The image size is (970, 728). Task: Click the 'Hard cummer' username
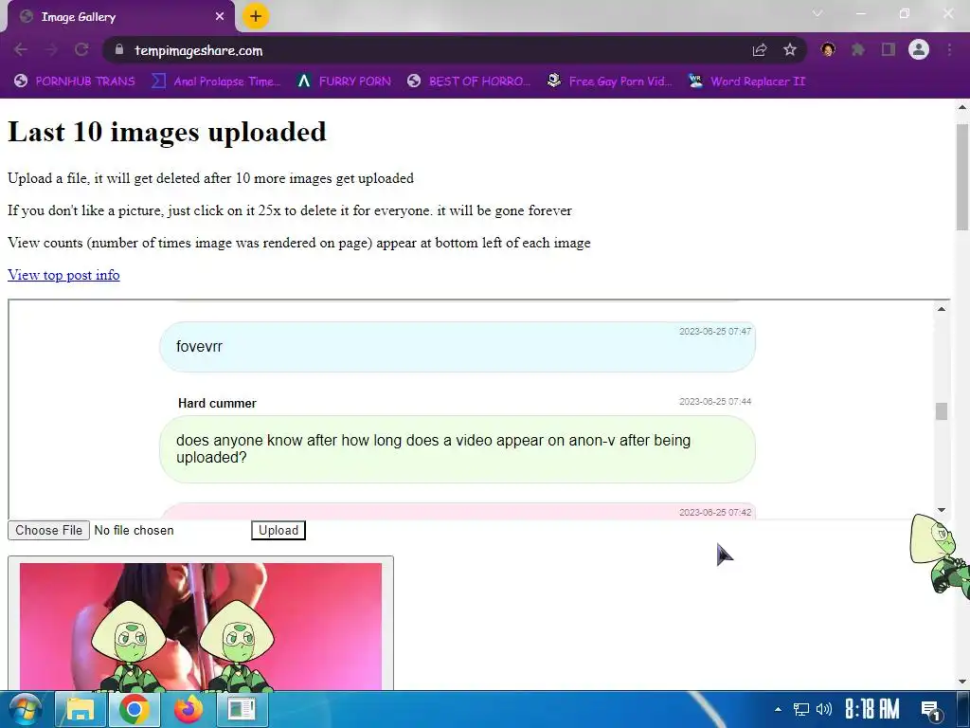click(217, 404)
